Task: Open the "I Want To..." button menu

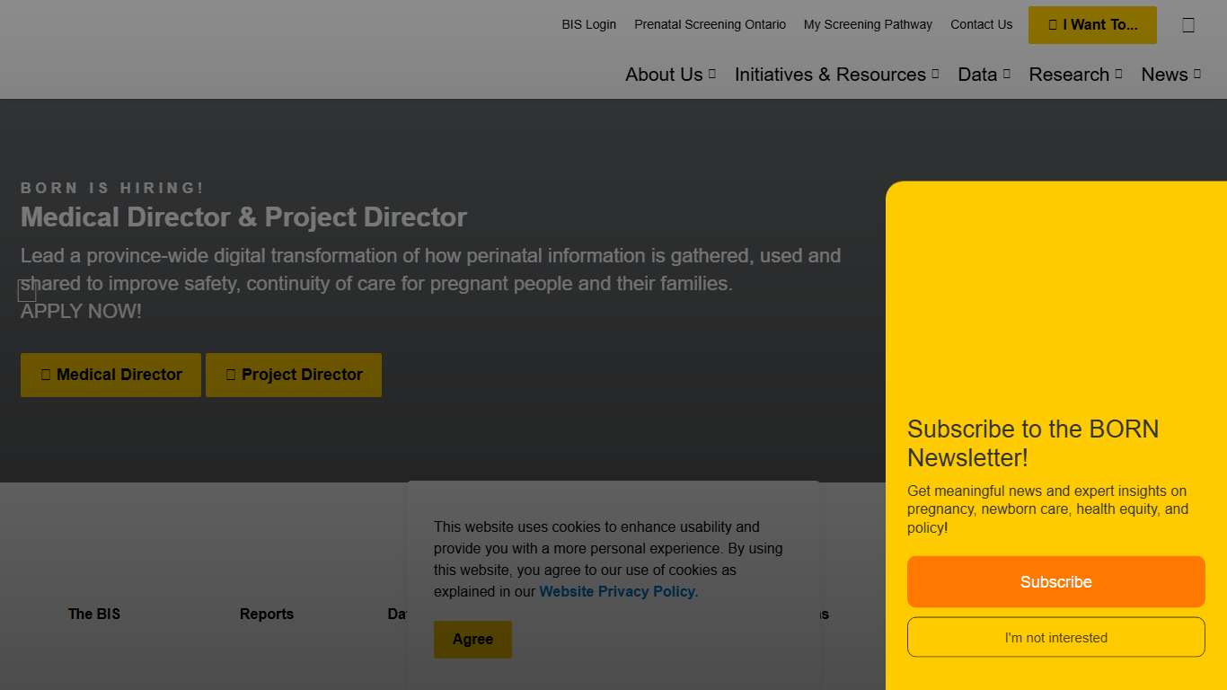Action: click(1092, 25)
